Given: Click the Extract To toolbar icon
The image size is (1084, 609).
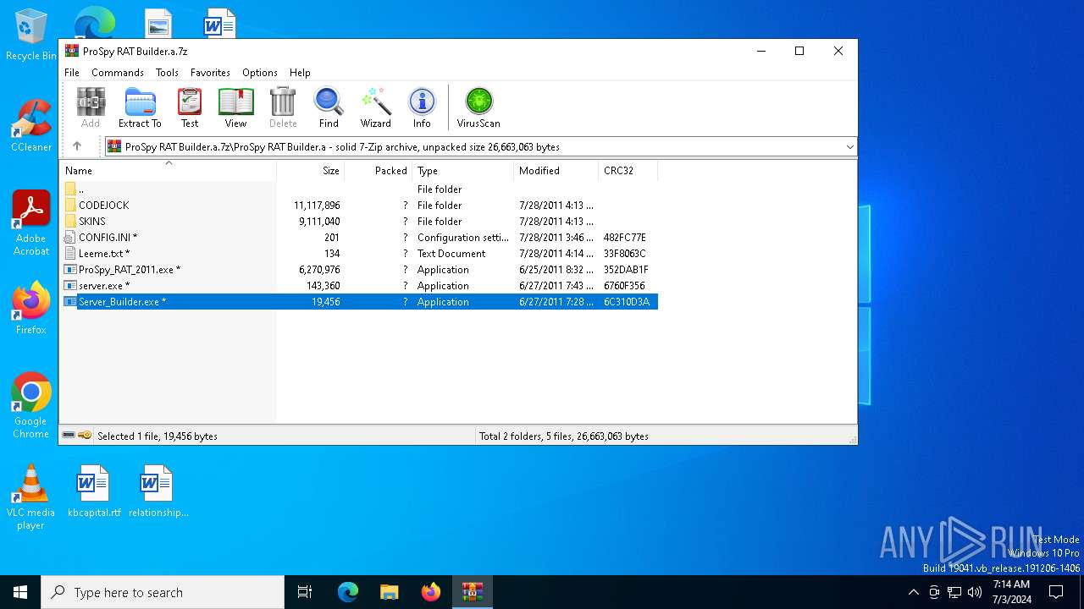Looking at the screenshot, I should coord(140,107).
